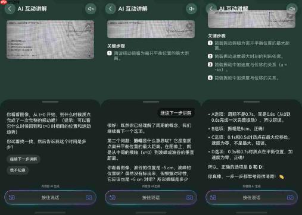Tap 继续下一步讲解 suggestion chip on left screen
Screen dimensions: 302x215
(23, 159)
